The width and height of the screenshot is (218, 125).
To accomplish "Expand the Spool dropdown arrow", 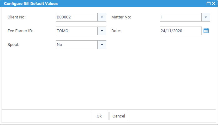I will click(102, 45).
